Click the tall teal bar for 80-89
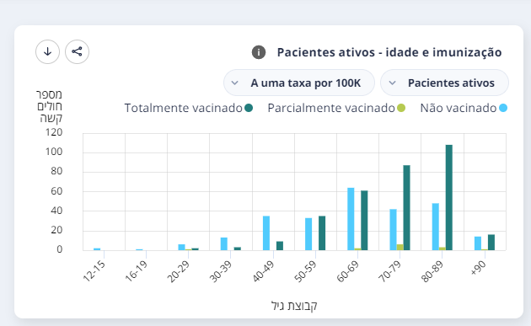Image resolution: width=531 pixels, height=326 pixels. [449, 198]
